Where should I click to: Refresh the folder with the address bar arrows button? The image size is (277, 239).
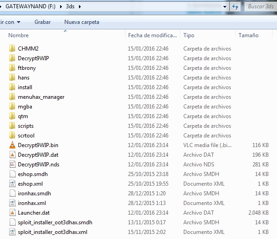coord(235,7)
